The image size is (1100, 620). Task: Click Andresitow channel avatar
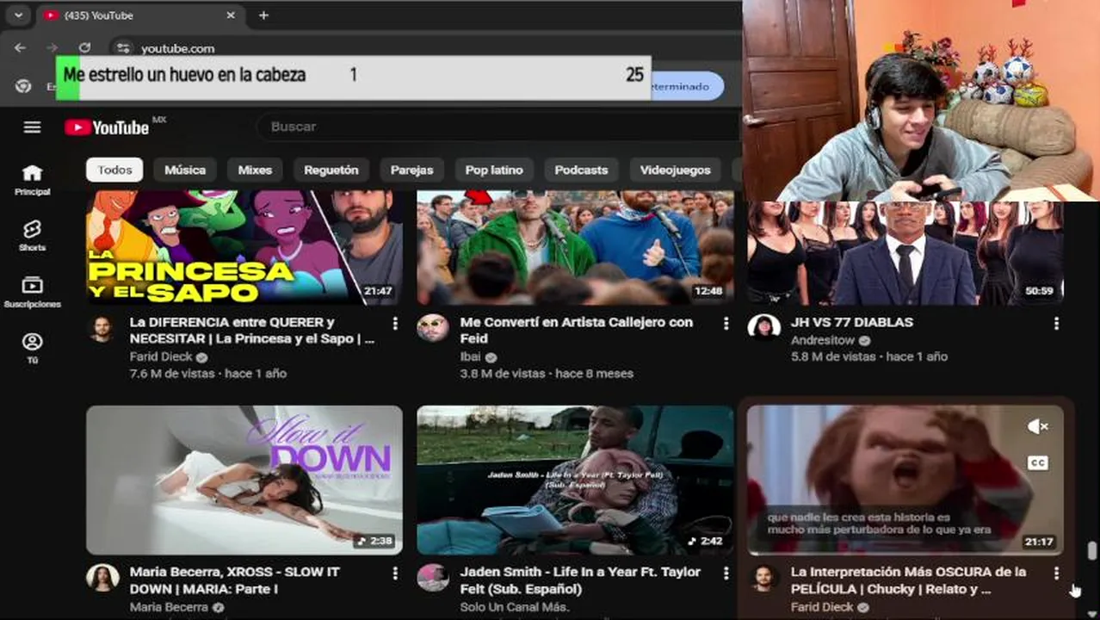pyautogui.click(x=763, y=329)
